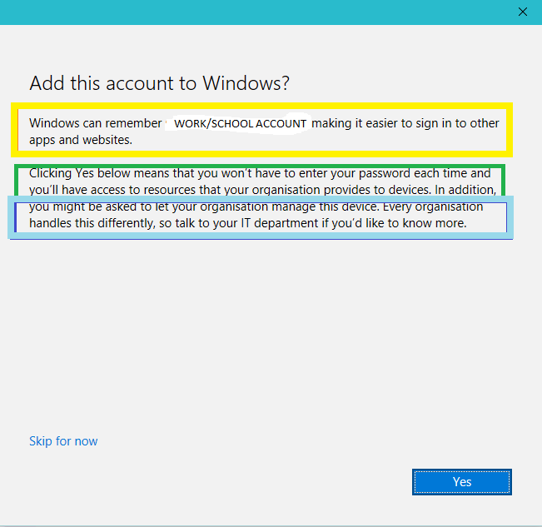Click the paragraph starting 'Windows can remember'
Screen dimensions: 542x527
[264, 132]
